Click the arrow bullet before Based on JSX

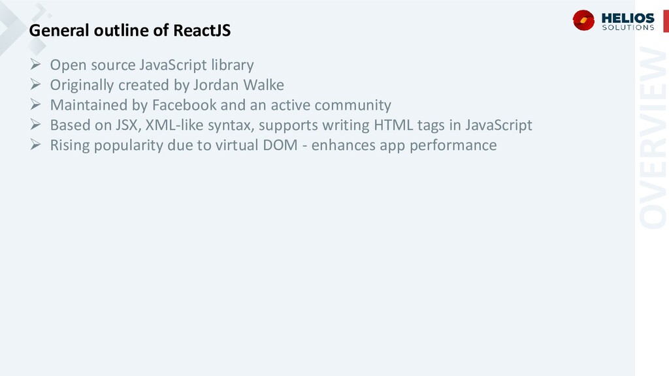(x=35, y=125)
